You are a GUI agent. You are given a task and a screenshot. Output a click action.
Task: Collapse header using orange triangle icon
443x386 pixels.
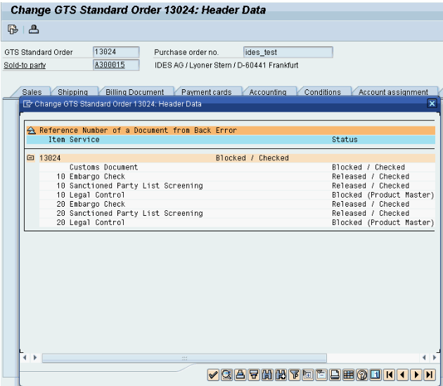pyautogui.click(x=32, y=130)
